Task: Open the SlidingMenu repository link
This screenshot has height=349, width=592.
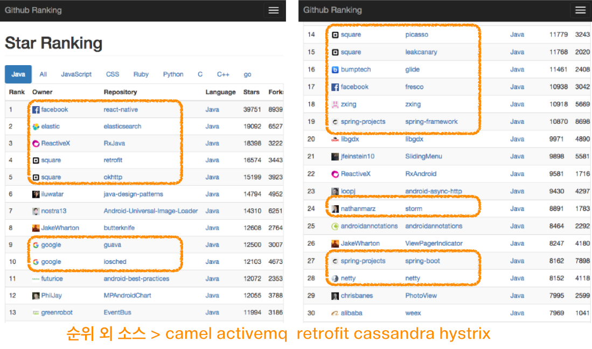Action: pyautogui.click(x=423, y=156)
